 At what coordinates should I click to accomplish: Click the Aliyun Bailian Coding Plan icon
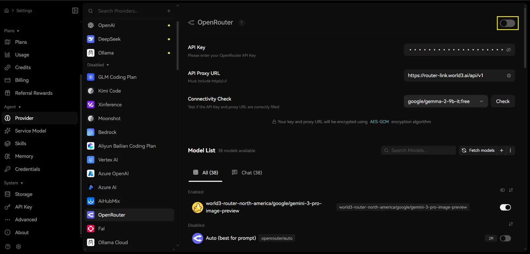(91, 146)
